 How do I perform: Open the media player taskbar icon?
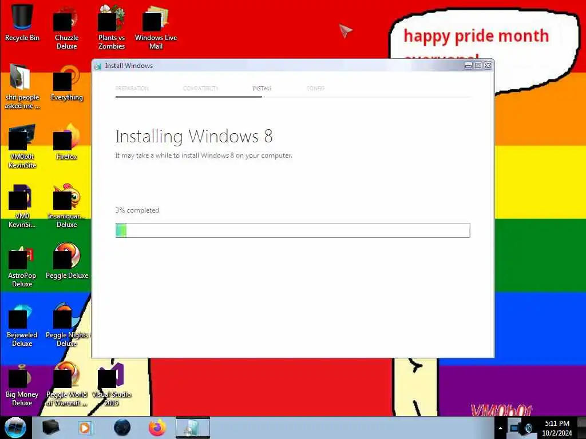(x=85, y=428)
